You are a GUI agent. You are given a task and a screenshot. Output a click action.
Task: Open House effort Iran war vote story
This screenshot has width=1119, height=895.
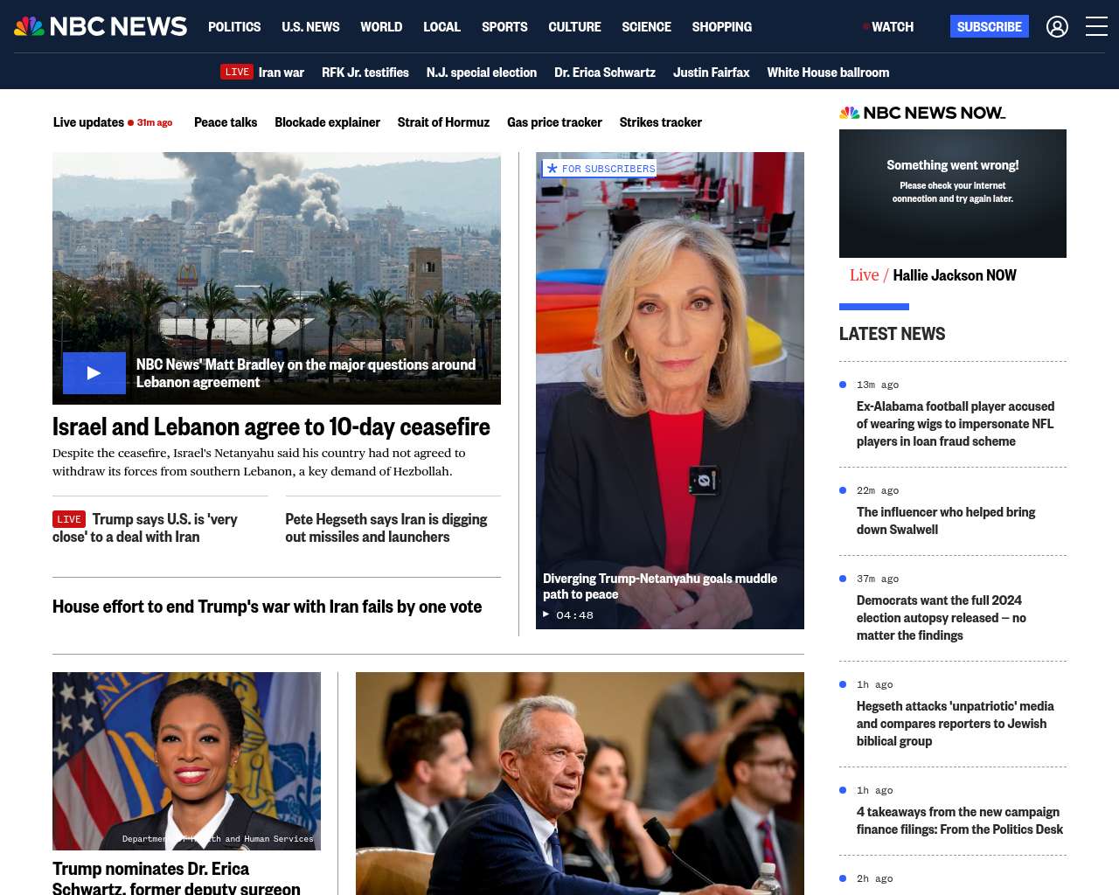coord(267,607)
